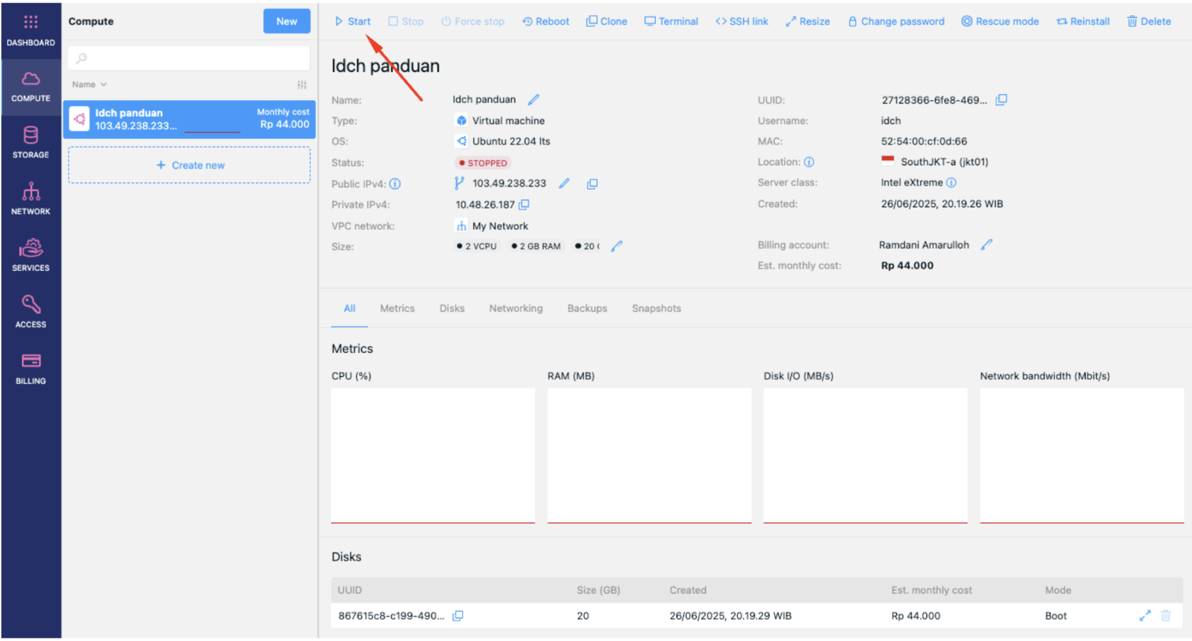Edit the VM name with the pencil icon
The height and width of the screenshot is (641, 1192).
click(533, 100)
